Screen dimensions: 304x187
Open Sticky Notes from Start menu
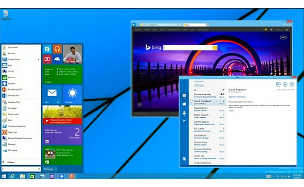(x=13, y=114)
